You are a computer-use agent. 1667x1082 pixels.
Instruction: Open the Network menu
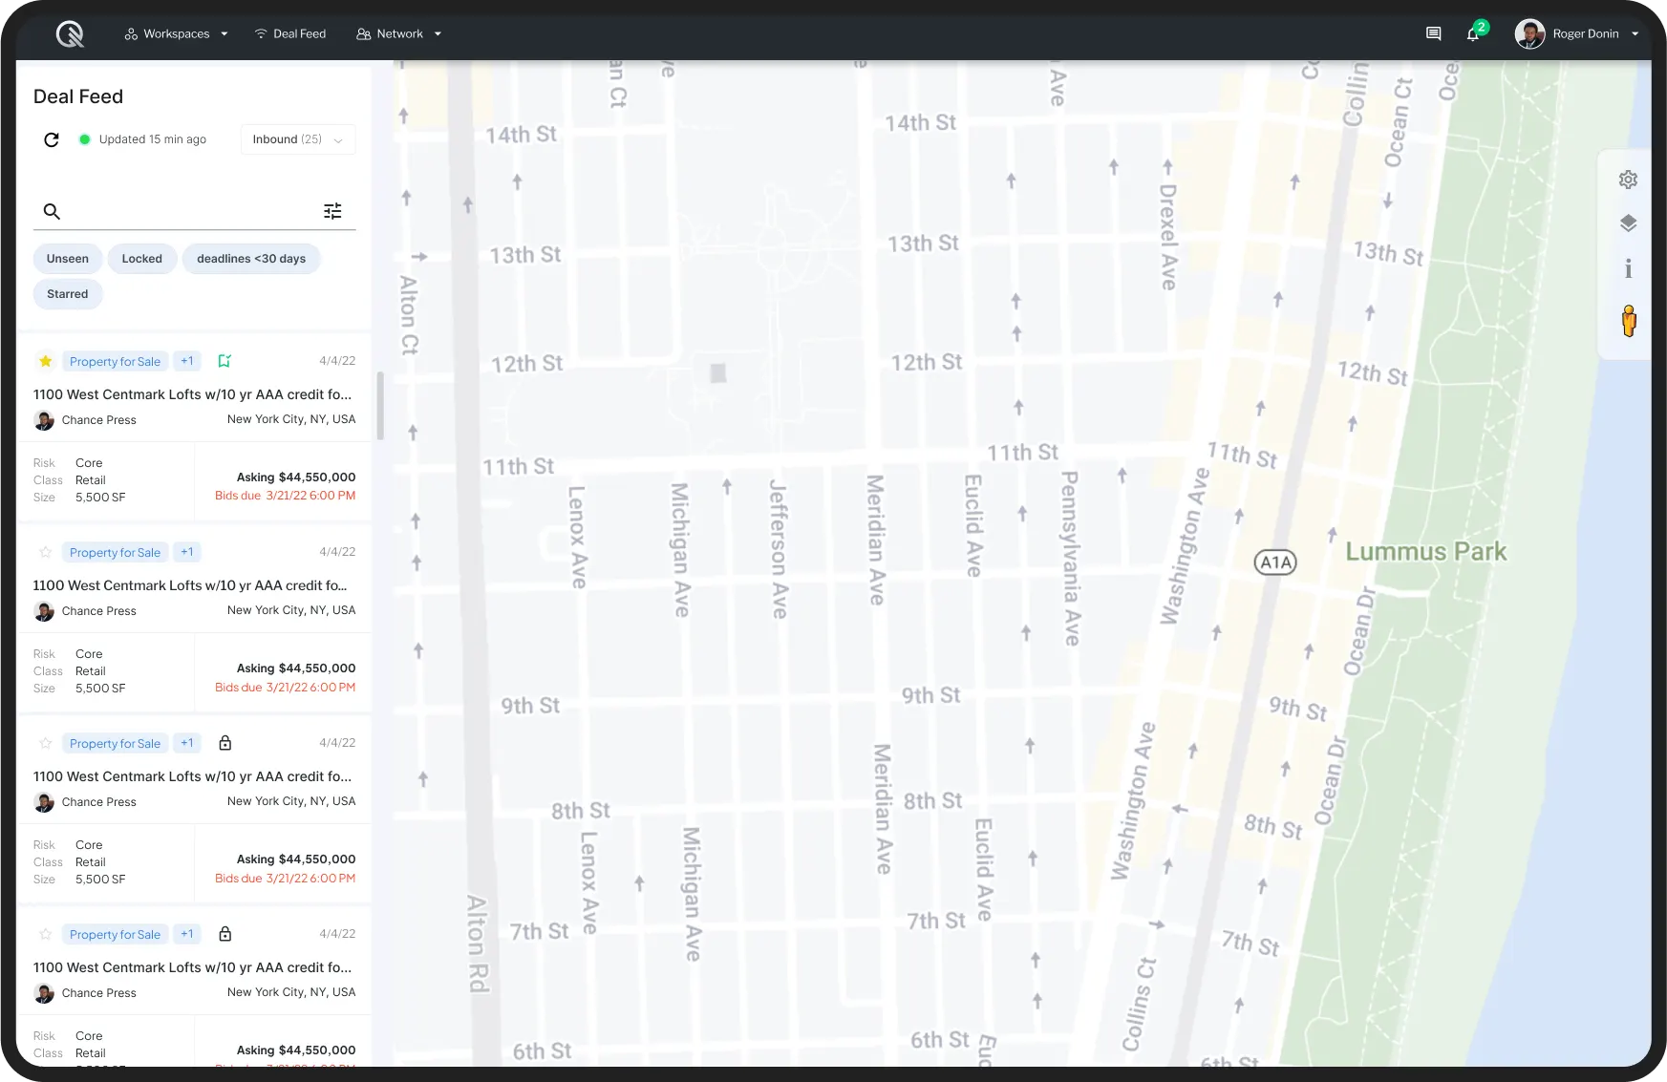pyautogui.click(x=399, y=34)
